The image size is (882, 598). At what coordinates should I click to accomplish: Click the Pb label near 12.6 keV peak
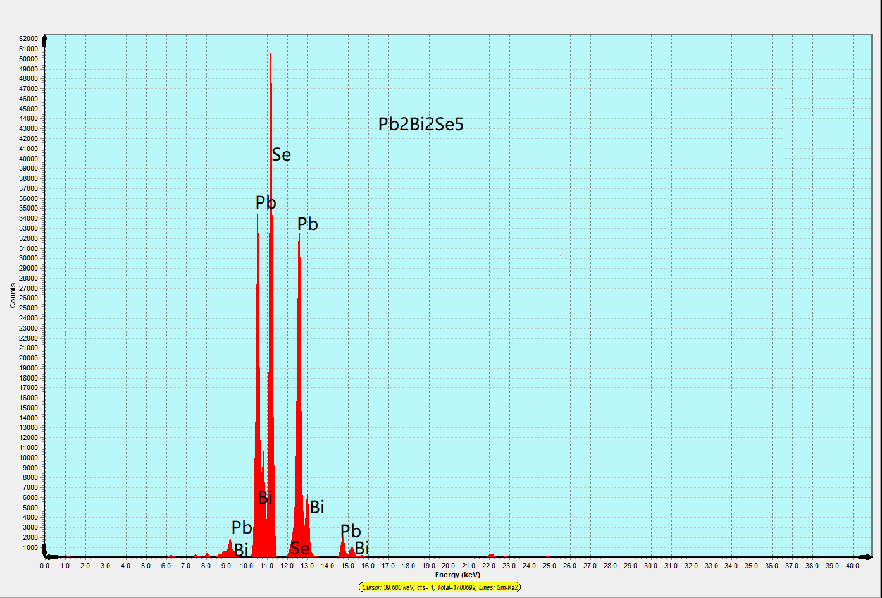(x=307, y=224)
